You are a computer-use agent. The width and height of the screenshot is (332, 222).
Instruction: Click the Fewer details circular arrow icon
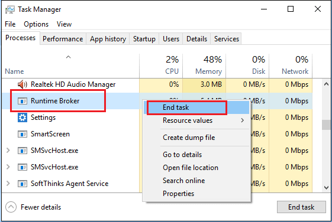coord(11,207)
